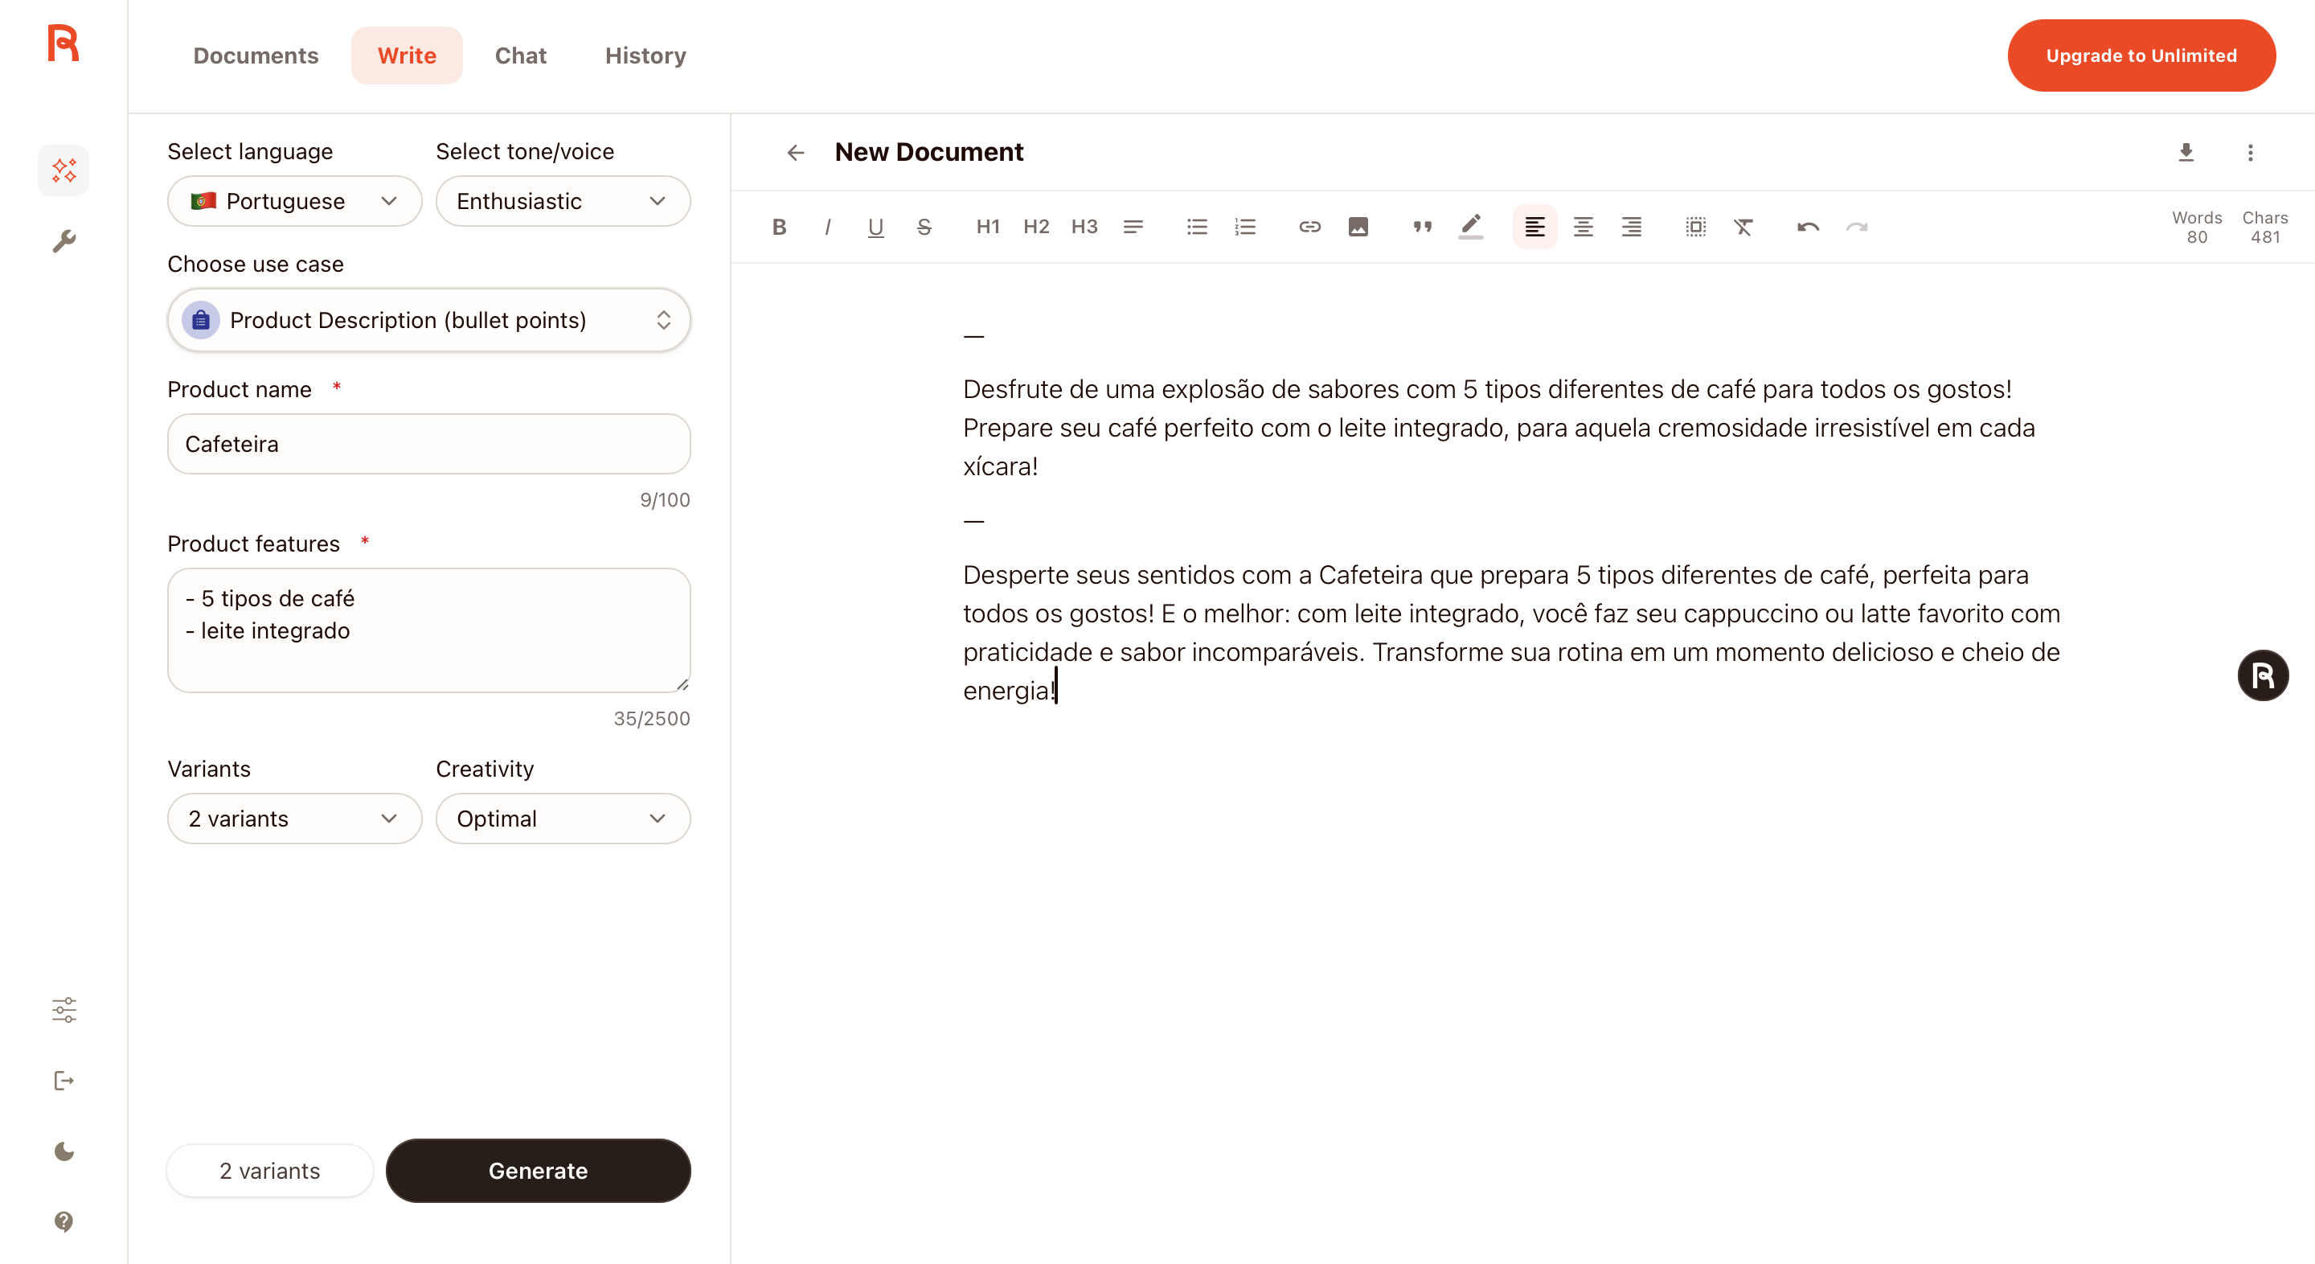The width and height of the screenshot is (2315, 1264).
Task: Open the Portuguese language dropdown
Action: click(295, 201)
